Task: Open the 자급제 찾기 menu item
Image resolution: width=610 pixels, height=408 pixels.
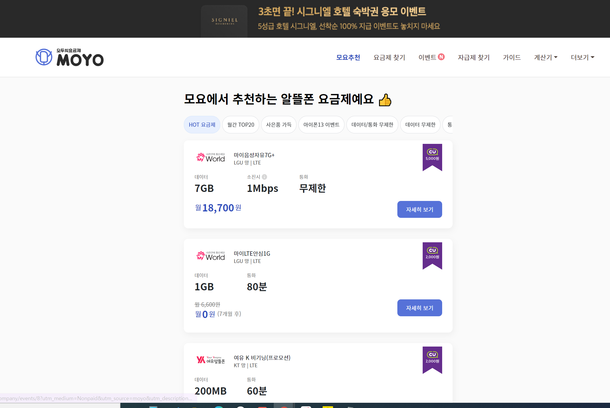Action: tap(474, 57)
